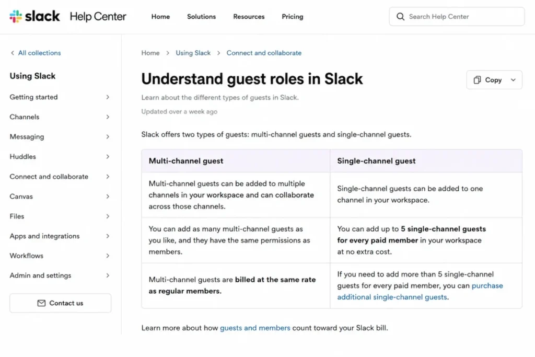This screenshot has height=357, width=535.
Task: Click the Help Center title
Action: 98,16
